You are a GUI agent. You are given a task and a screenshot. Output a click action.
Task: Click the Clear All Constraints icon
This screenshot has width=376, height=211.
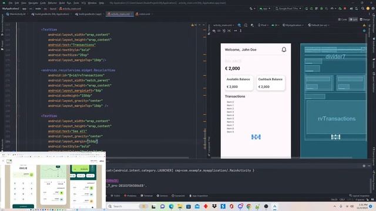click(x=224, y=31)
